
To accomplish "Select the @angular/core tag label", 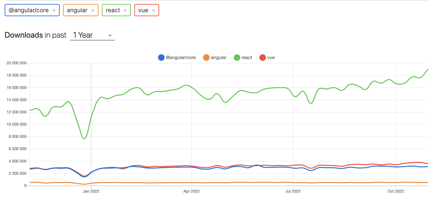I will pyautogui.click(x=29, y=10).
